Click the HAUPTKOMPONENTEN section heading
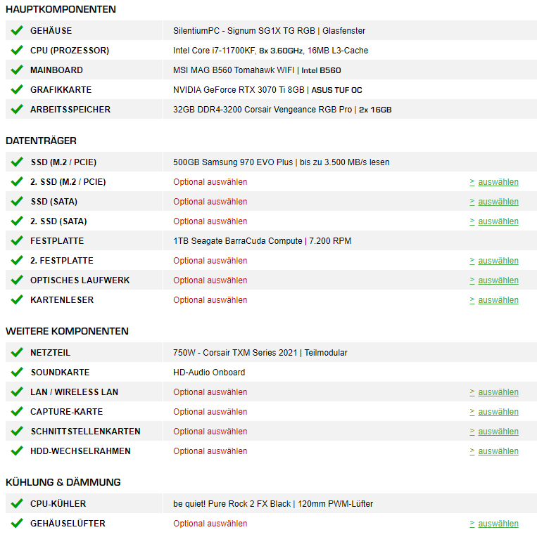 point(61,9)
